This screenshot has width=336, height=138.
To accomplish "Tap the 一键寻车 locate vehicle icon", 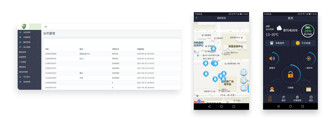I will coord(309,59).
